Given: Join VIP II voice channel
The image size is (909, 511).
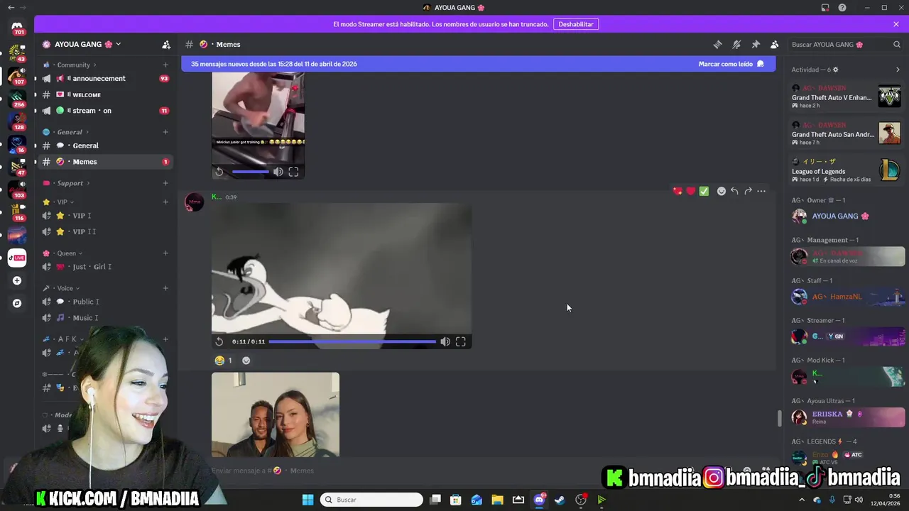Looking at the screenshot, I should 104,231.
